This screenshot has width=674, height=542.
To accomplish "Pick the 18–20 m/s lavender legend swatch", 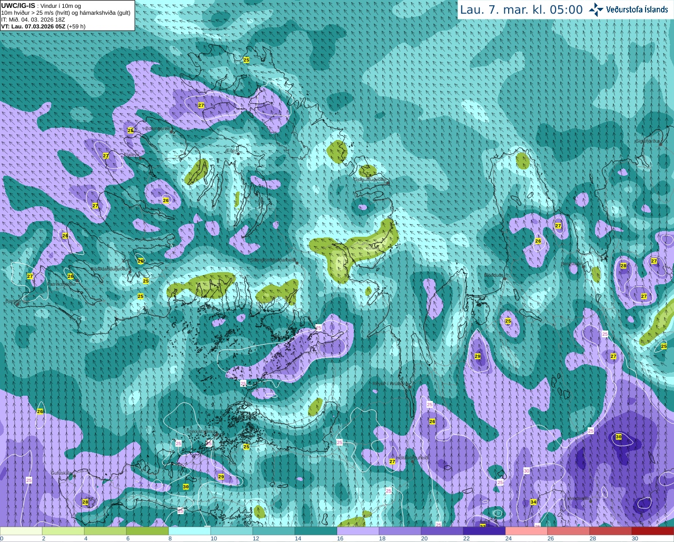I will coord(400,531).
